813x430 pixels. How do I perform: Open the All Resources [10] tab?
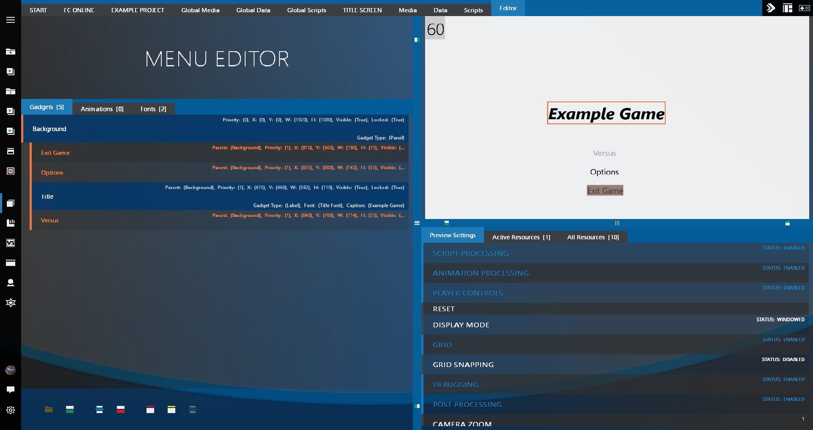point(593,237)
